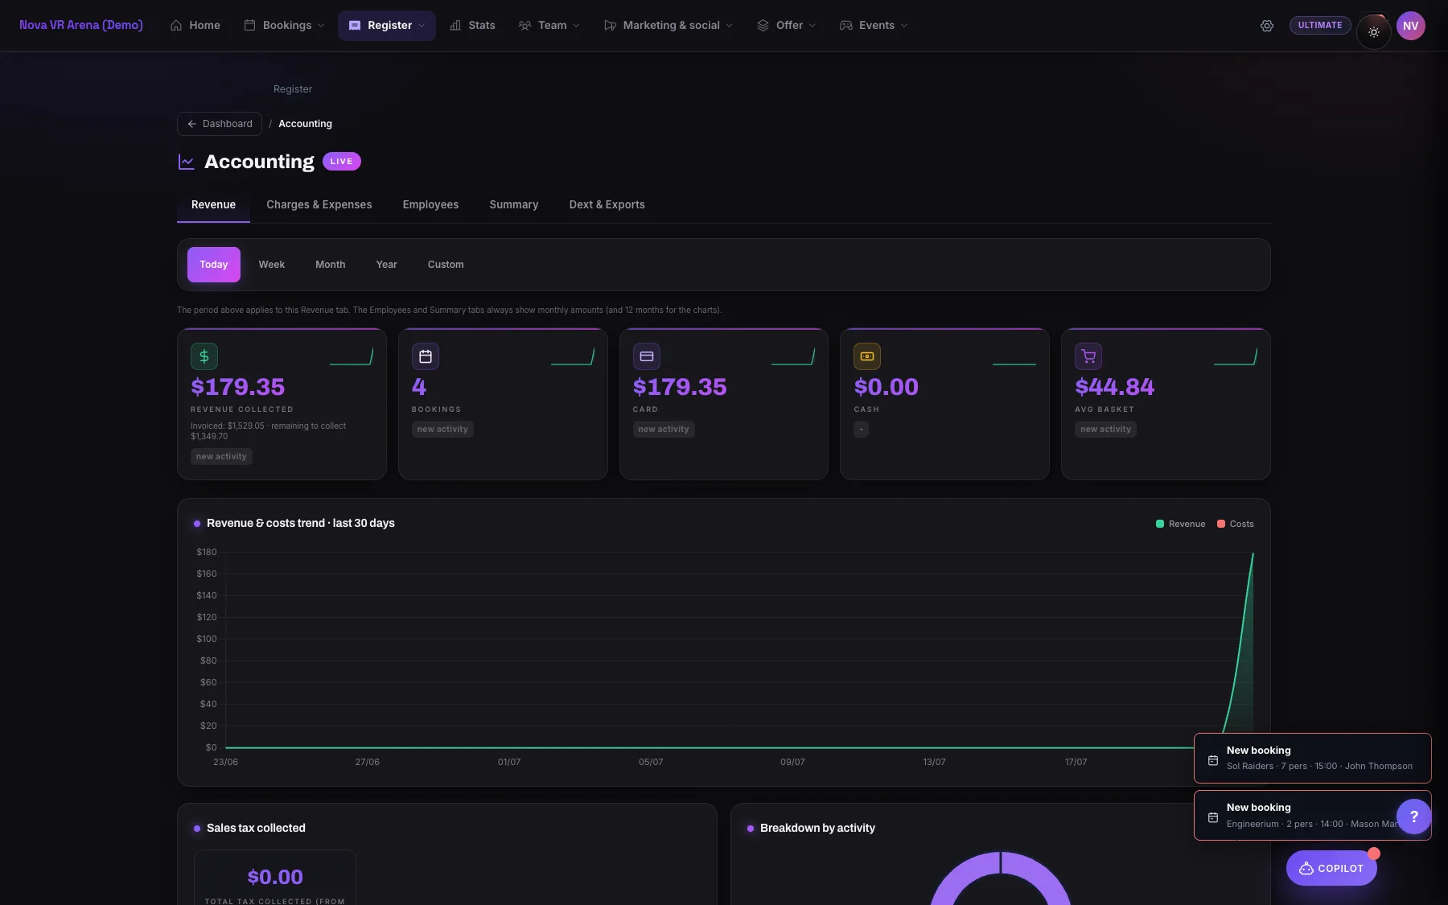Click the cash icon on Cash tile
This screenshot has width=1448, height=905.
tap(867, 356)
